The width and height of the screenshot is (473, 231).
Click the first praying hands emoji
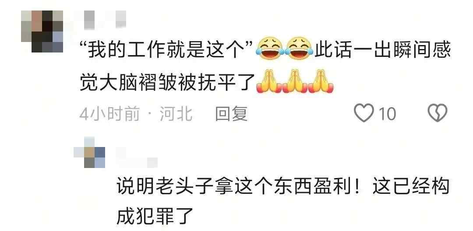(269, 82)
